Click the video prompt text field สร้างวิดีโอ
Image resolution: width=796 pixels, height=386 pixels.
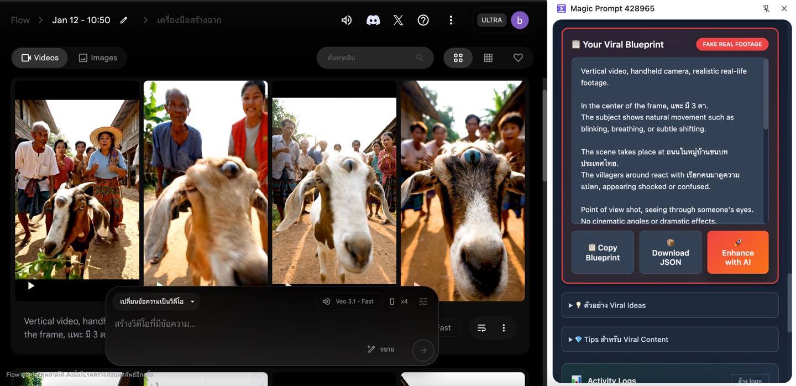click(x=265, y=324)
